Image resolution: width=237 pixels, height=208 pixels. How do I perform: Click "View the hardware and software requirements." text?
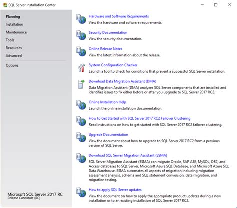[x=125, y=23]
